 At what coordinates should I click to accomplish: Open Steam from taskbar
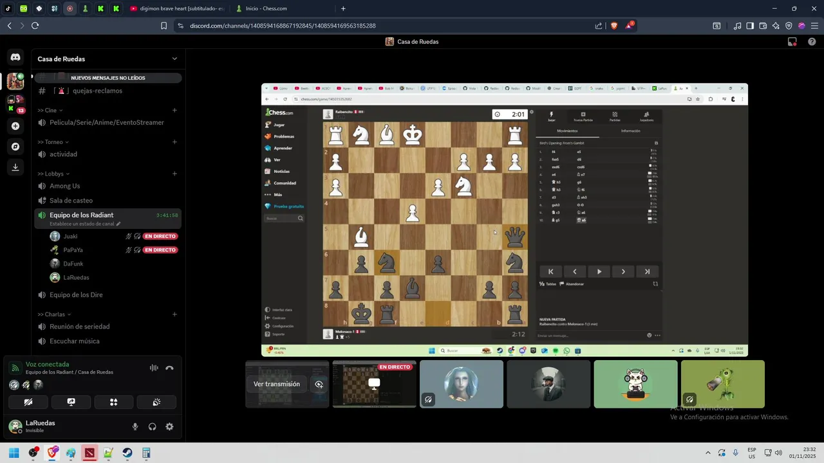click(127, 453)
